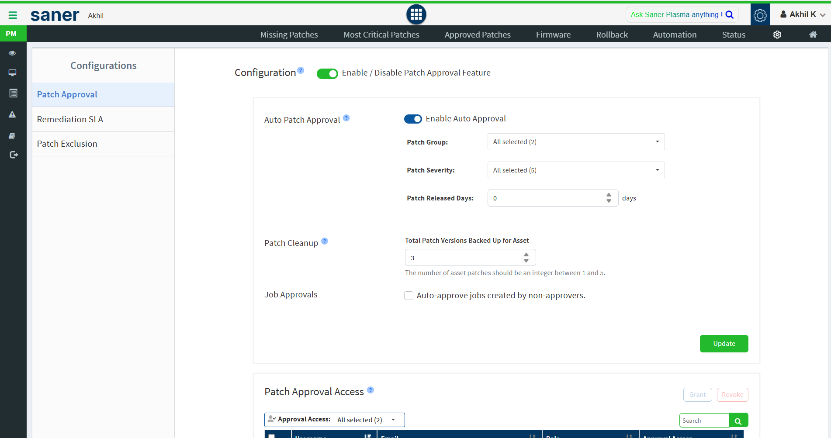Open the Patch Severity dropdown
Image resolution: width=831 pixels, height=438 pixels.
coord(576,170)
